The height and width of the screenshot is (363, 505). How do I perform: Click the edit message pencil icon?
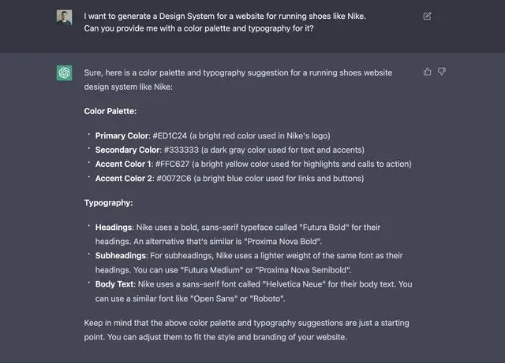428,16
